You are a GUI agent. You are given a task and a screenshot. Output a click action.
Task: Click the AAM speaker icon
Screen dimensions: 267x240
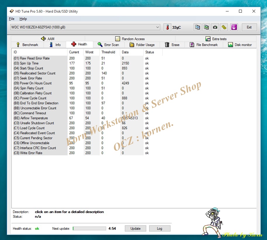pos(43,39)
